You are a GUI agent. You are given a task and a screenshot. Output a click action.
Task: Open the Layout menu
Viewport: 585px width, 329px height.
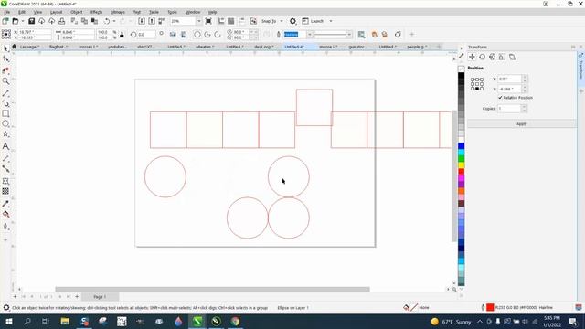coord(57,12)
